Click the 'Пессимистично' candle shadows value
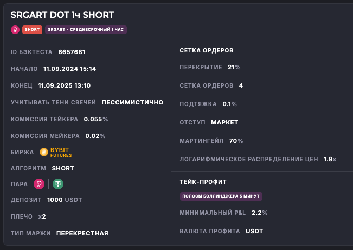Image resolution: width=353 pixels, height=250 pixels. tap(132, 102)
